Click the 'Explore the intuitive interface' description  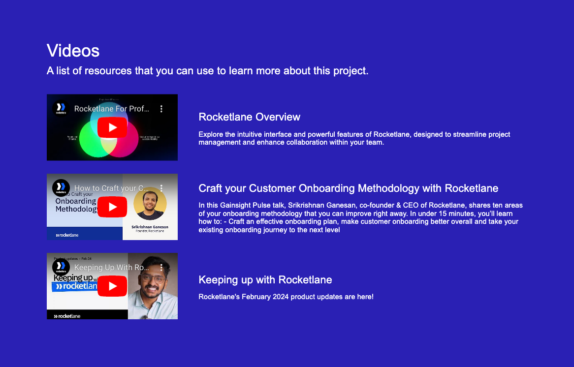354,138
